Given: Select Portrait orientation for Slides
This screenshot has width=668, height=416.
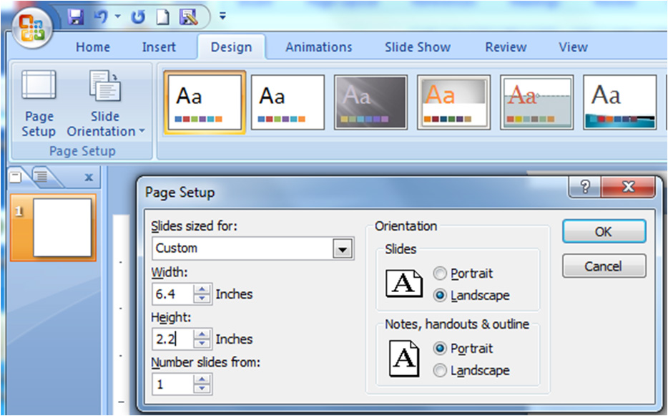Looking at the screenshot, I should click(x=441, y=274).
